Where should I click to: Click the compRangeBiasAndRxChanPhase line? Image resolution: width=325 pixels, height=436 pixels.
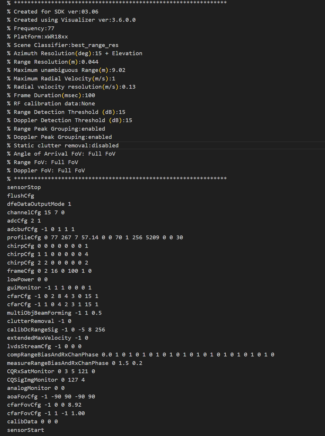(141, 355)
